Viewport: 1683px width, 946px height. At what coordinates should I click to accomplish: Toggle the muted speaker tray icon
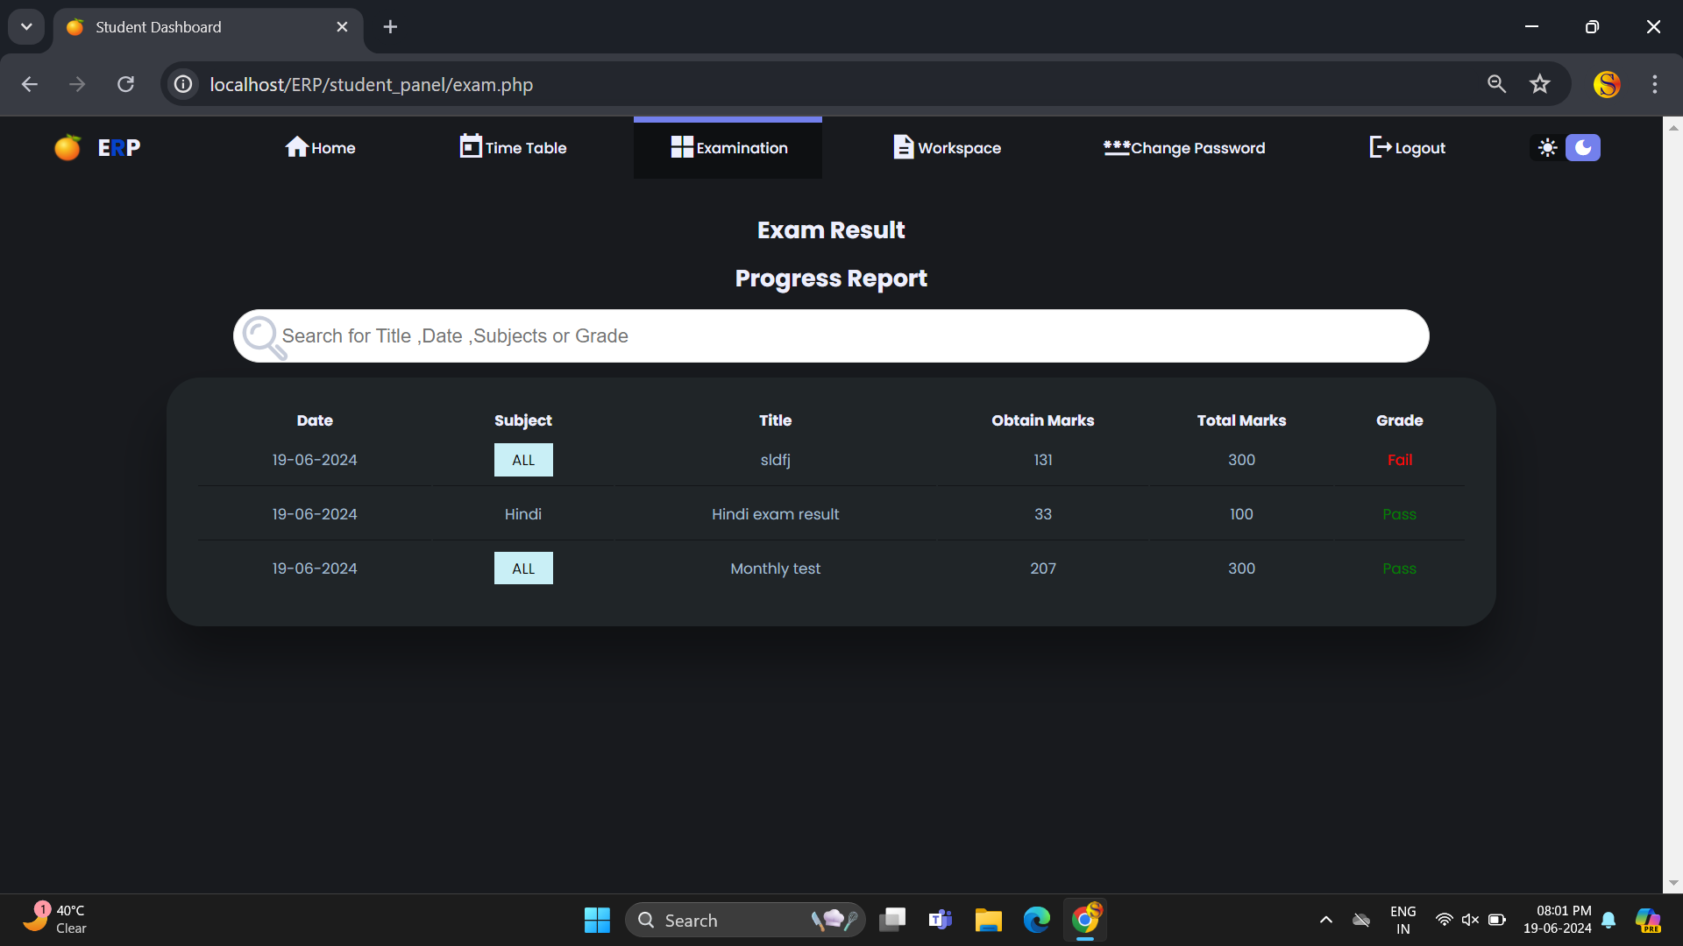coord(1470,920)
